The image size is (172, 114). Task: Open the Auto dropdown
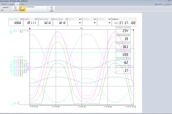pyautogui.click(x=6, y=10)
